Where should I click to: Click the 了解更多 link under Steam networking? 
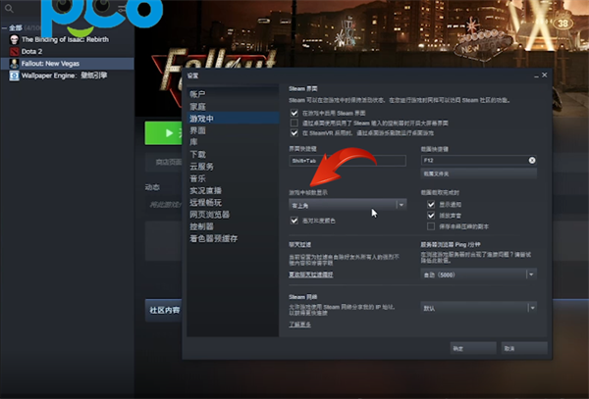coord(299,324)
